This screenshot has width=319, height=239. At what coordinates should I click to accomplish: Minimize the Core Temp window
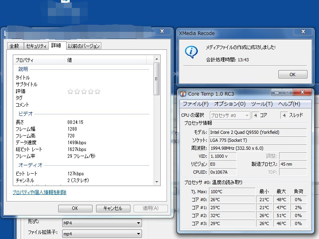click(276, 92)
